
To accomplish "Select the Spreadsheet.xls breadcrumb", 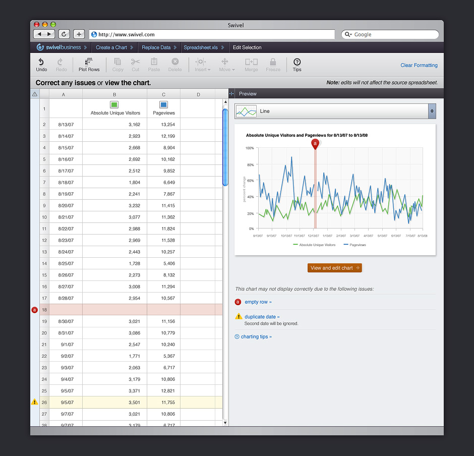I will point(201,47).
